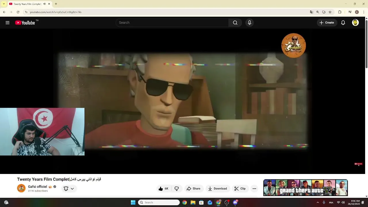Click the YouTube search magnifier button
368x207 pixels.
pyautogui.click(x=235, y=23)
